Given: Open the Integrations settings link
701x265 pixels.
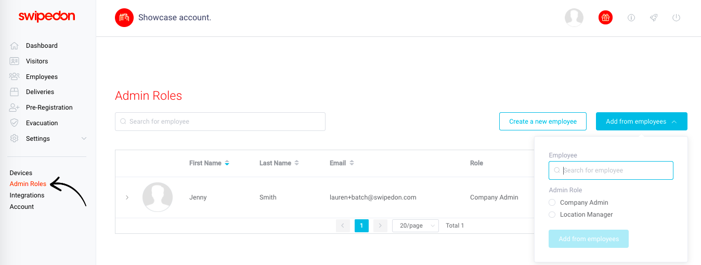Looking at the screenshot, I should [x=27, y=195].
